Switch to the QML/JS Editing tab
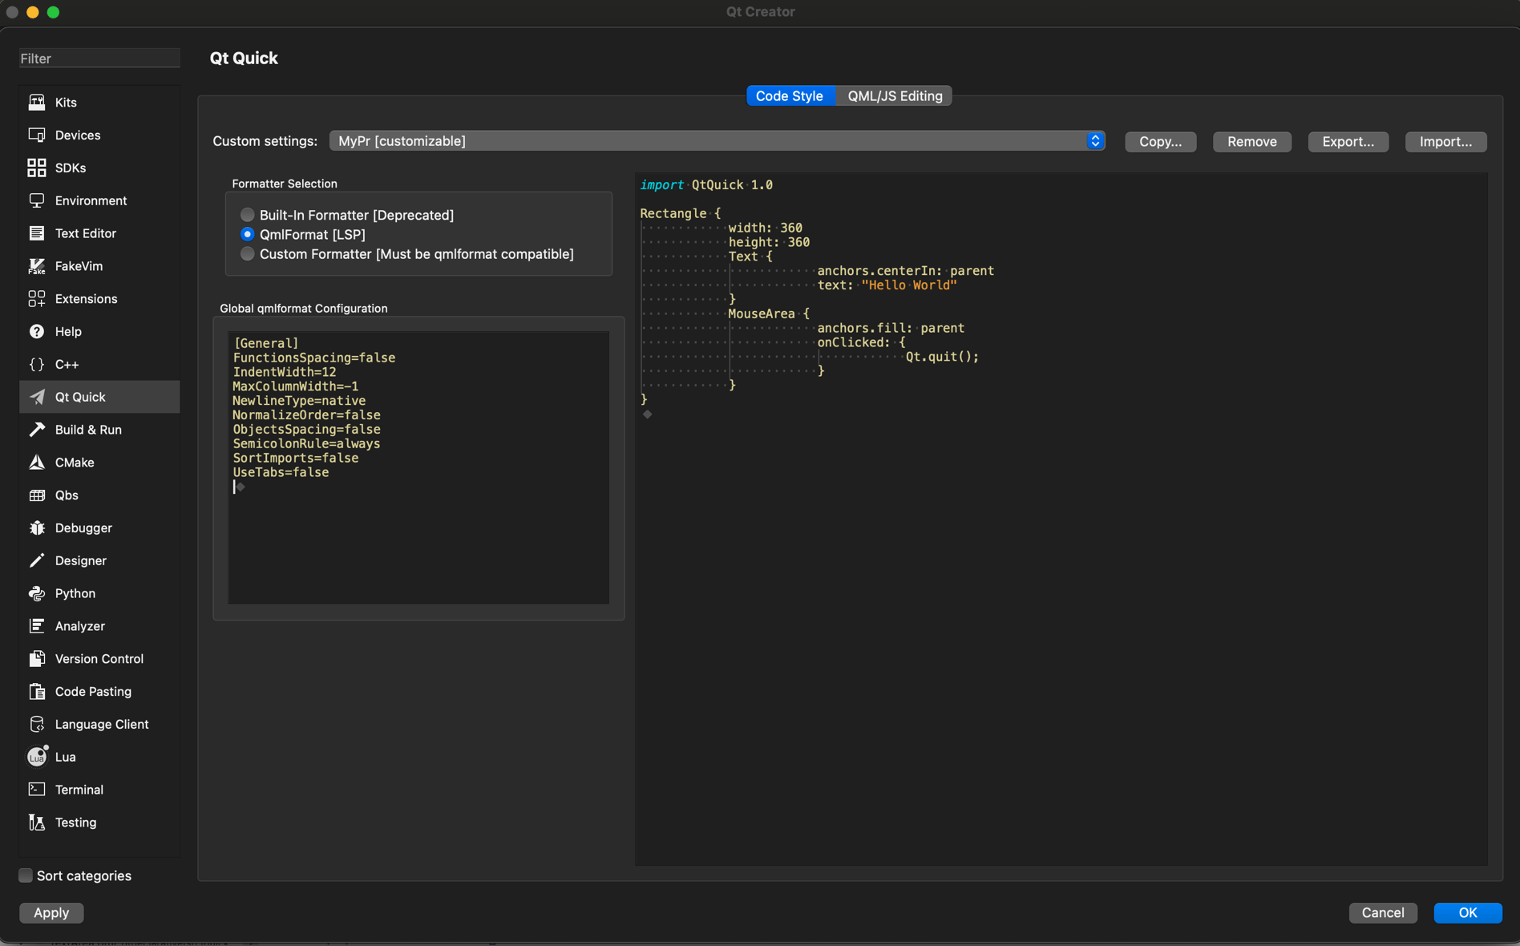Screen dimensions: 1520x946 click(894, 95)
